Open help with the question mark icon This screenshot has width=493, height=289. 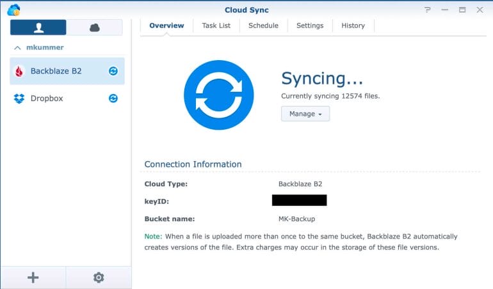pos(427,10)
